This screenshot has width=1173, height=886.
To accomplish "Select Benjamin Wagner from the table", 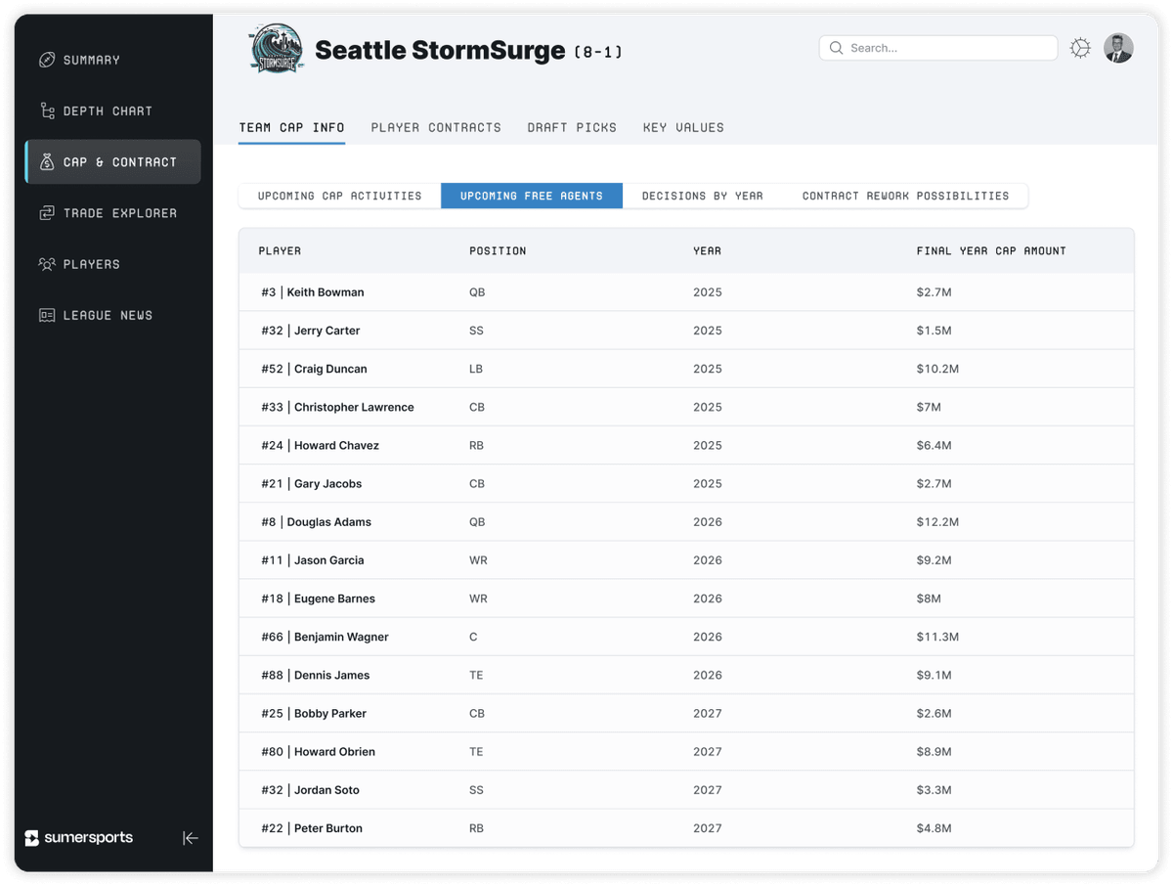I will [324, 637].
